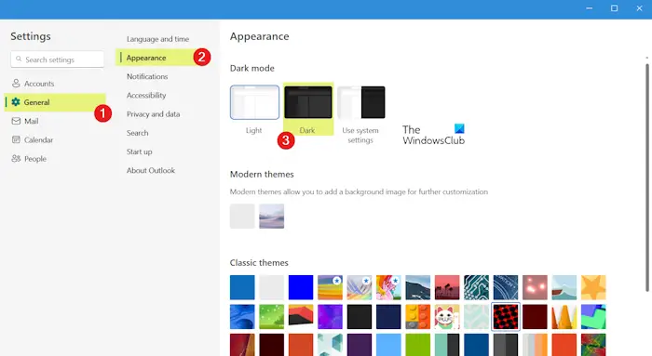Image resolution: width=652 pixels, height=356 pixels.
Task: Select the General gear icon
Action: pos(16,102)
